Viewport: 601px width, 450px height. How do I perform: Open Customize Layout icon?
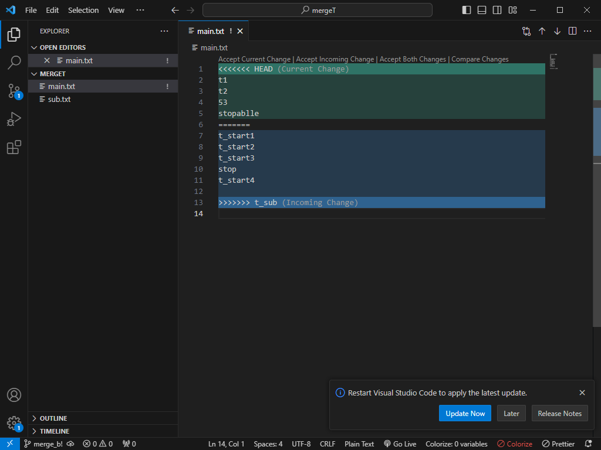(512, 11)
